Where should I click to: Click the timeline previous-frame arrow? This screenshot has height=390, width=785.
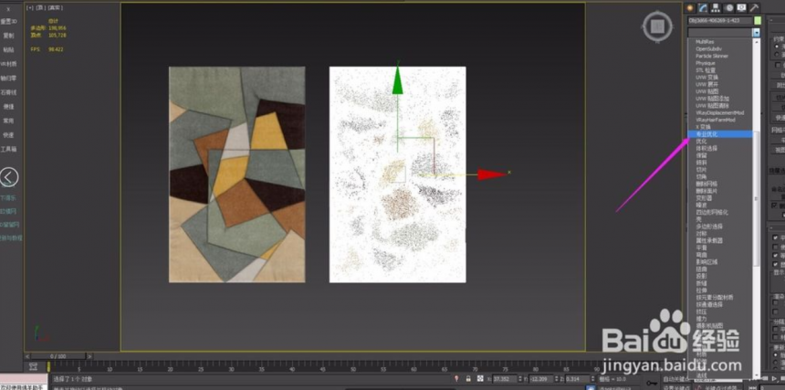click(27, 356)
